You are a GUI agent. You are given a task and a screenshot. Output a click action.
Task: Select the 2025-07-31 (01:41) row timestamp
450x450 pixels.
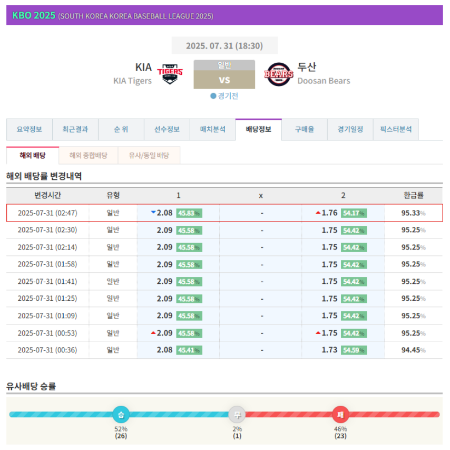47,281
